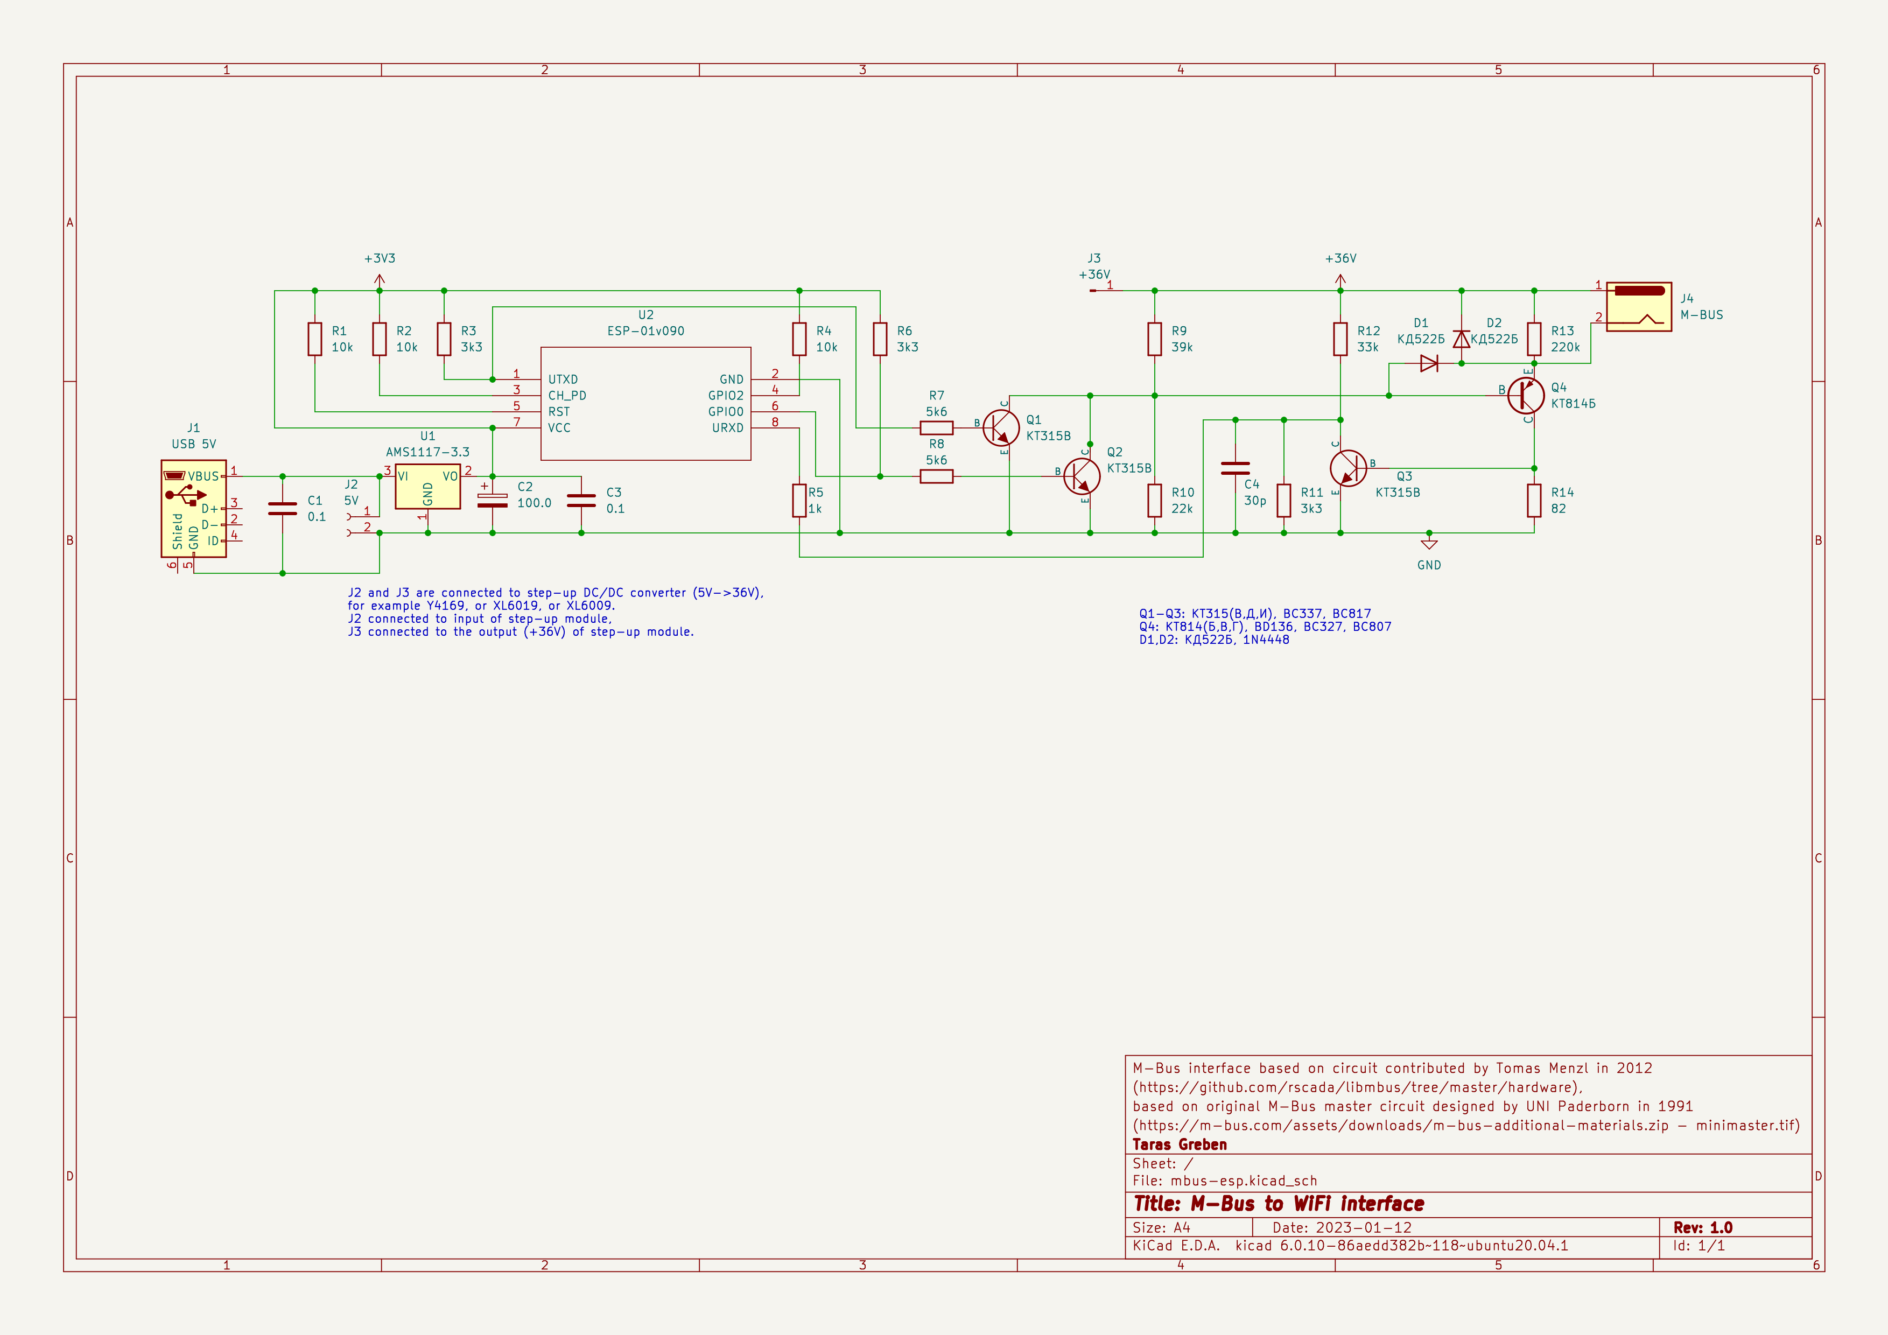Click the Q3 transistor symbol
This screenshot has width=1888, height=1335.
1347,468
